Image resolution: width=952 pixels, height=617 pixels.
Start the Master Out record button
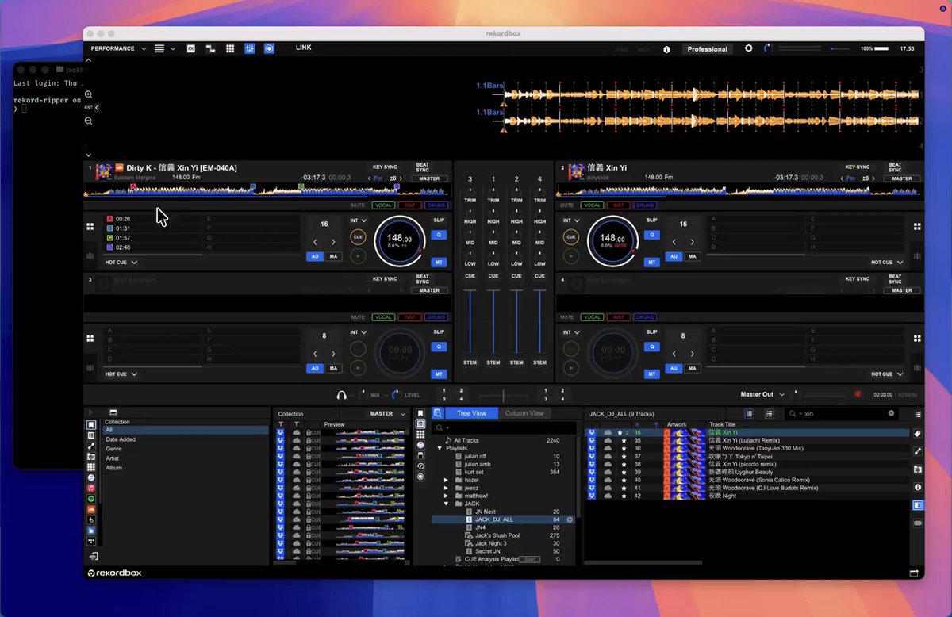coord(857,394)
